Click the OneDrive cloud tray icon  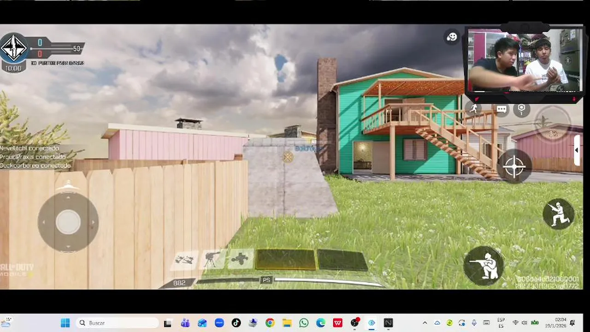437,323
